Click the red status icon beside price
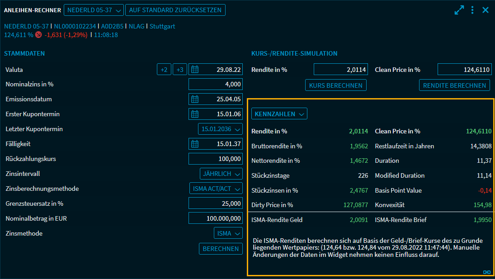The width and height of the screenshot is (495, 279). [x=38, y=34]
